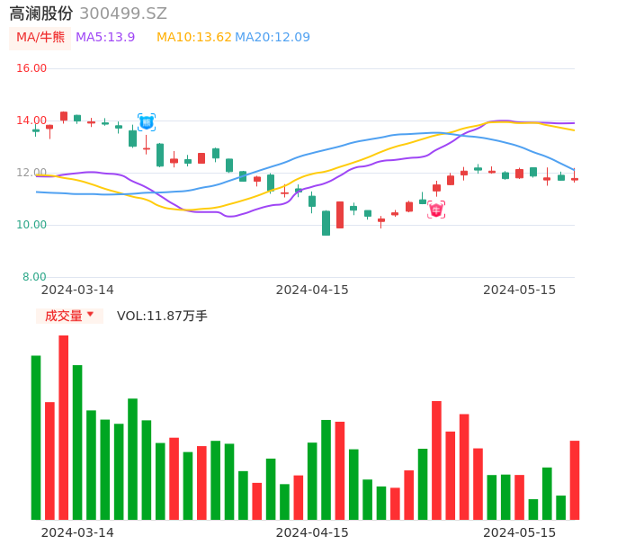Click the 14.00 price axis label
The width and height of the screenshot is (617, 545).
pos(32,121)
